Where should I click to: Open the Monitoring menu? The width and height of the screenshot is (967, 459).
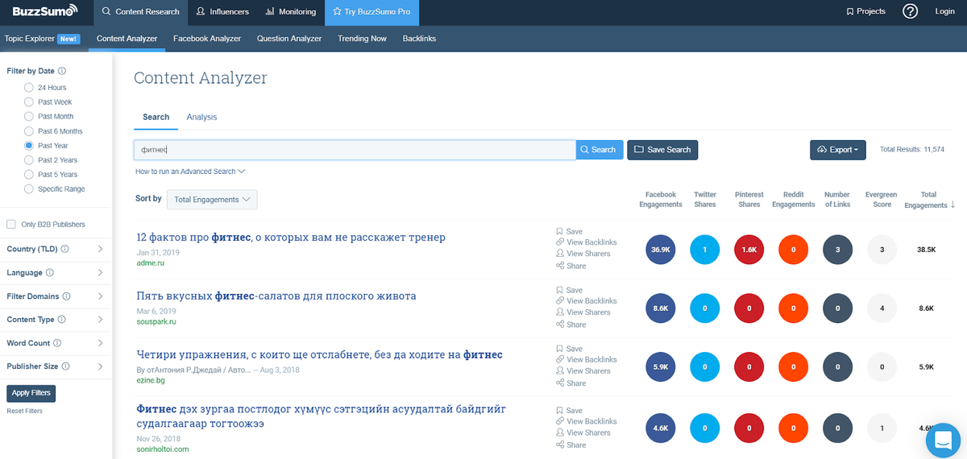(292, 12)
